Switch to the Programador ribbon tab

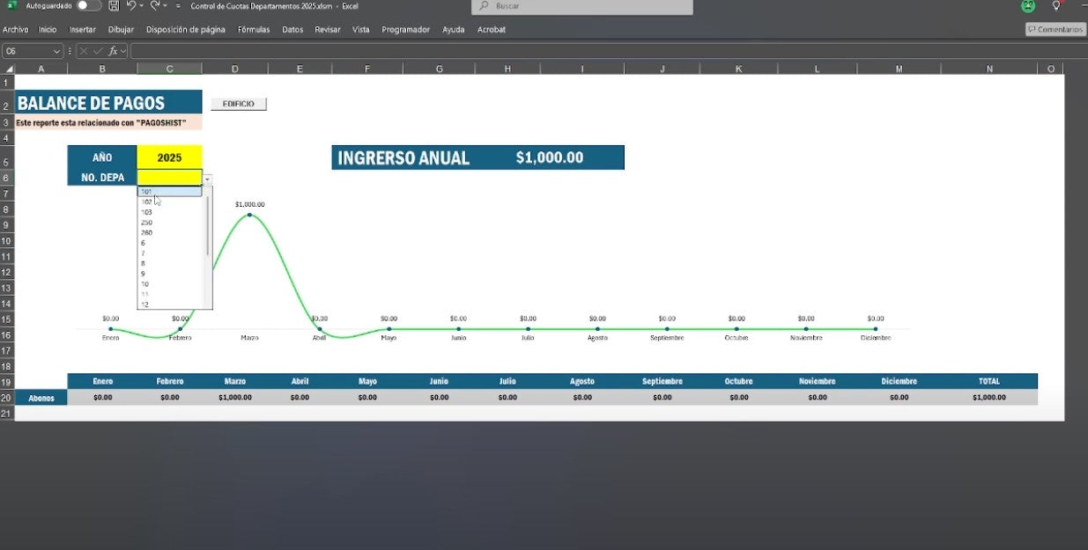point(405,29)
